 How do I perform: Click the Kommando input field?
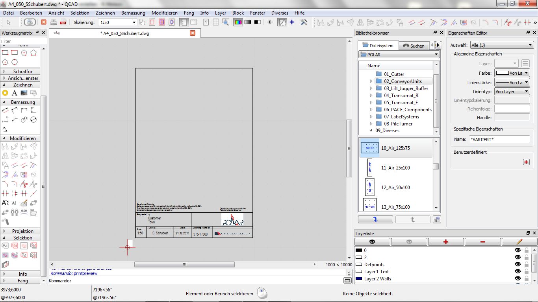[x=205, y=281]
